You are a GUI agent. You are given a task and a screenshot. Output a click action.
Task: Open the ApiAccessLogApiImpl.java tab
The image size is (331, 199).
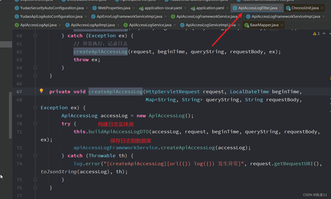pos(93,25)
